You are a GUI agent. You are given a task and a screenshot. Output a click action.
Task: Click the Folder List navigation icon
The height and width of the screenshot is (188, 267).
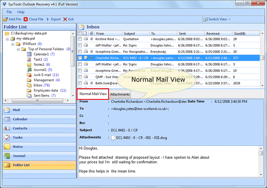tap(7, 165)
